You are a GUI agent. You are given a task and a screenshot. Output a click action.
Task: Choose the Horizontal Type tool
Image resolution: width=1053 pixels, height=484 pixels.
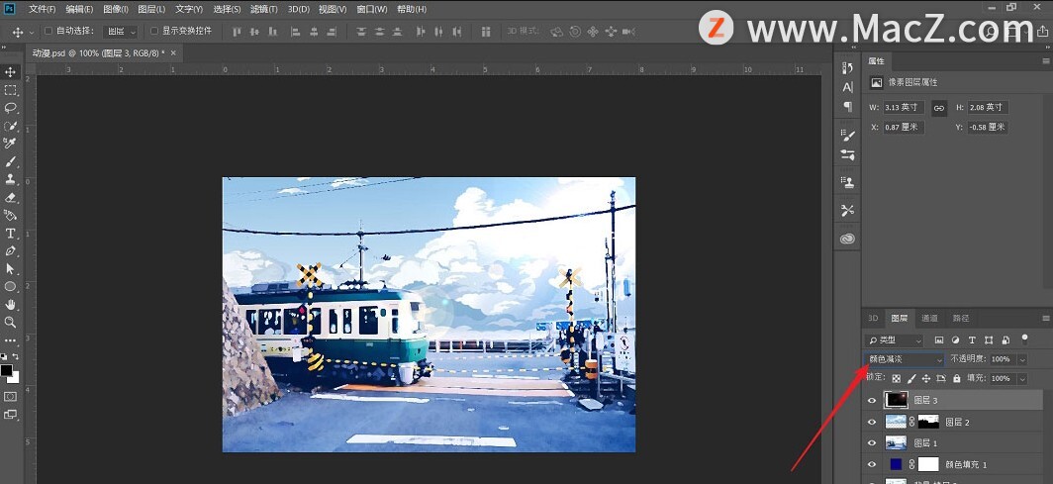[x=11, y=233]
